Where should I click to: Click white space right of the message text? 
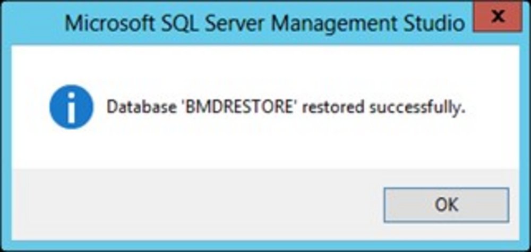[x=491, y=107]
